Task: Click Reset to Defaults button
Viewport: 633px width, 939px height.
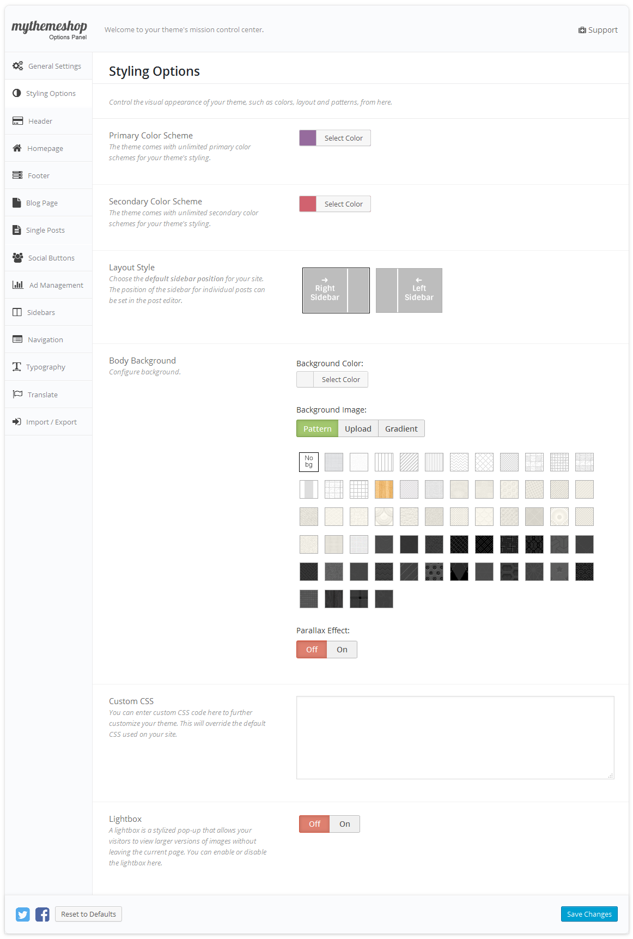Action: pos(88,914)
